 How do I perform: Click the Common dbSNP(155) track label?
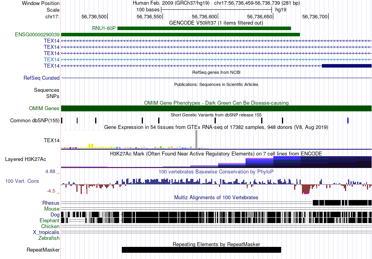(x=34, y=120)
